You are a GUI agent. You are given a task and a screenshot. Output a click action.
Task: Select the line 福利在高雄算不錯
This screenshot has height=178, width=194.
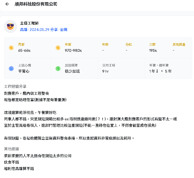pos(19,169)
